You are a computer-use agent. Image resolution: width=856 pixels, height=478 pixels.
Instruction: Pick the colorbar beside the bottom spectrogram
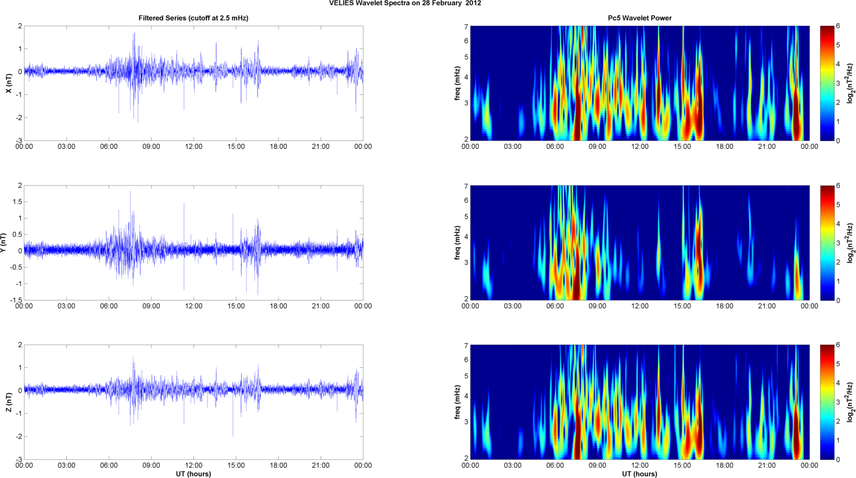827,402
